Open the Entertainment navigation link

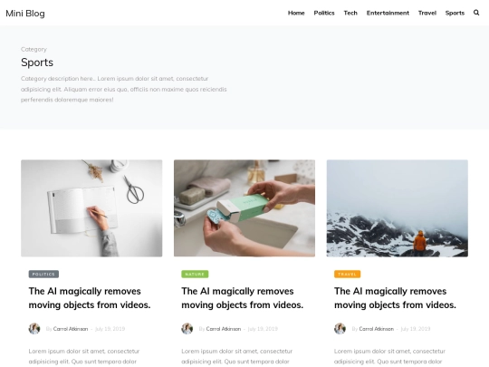click(x=388, y=13)
